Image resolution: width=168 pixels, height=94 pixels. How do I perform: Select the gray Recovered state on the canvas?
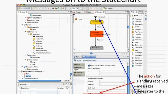(x=97, y=48)
